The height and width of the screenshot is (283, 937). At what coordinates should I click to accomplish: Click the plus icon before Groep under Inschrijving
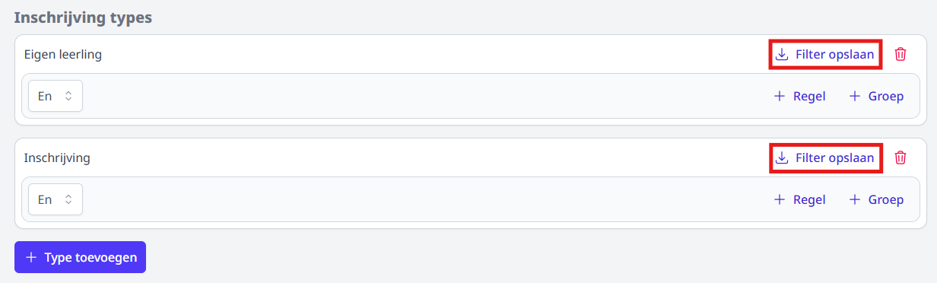point(854,199)
